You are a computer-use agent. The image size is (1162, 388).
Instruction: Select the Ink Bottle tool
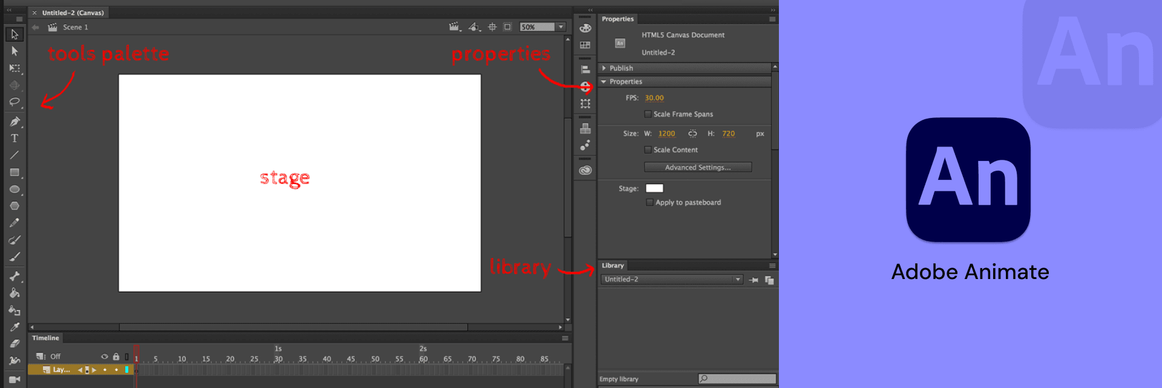[x=15, y=311]
